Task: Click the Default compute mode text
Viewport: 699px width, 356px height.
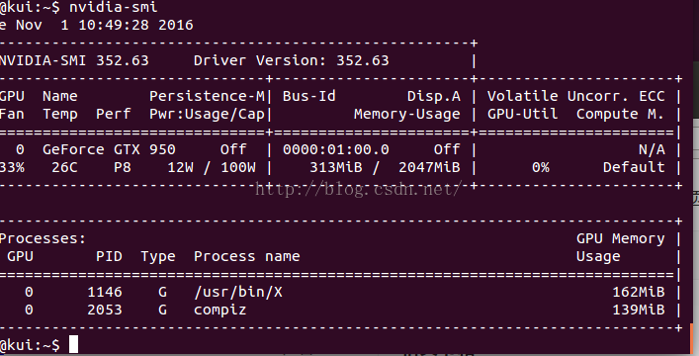Action: pyautogui.click(x=634, y=167)
